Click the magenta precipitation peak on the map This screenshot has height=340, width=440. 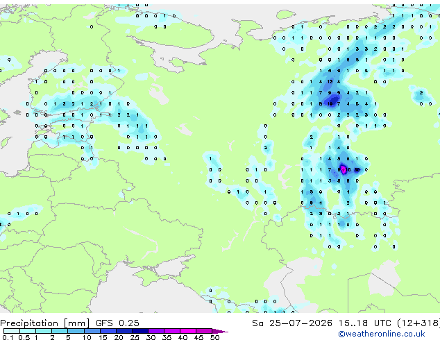pyautogui.click(x=344, y=170)
